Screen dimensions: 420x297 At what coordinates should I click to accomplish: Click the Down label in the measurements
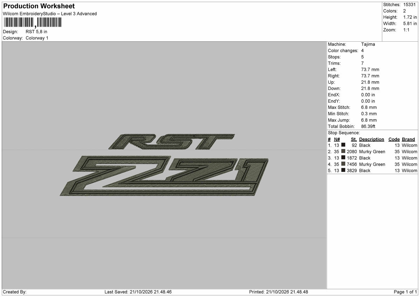click(x=334, y=89)
